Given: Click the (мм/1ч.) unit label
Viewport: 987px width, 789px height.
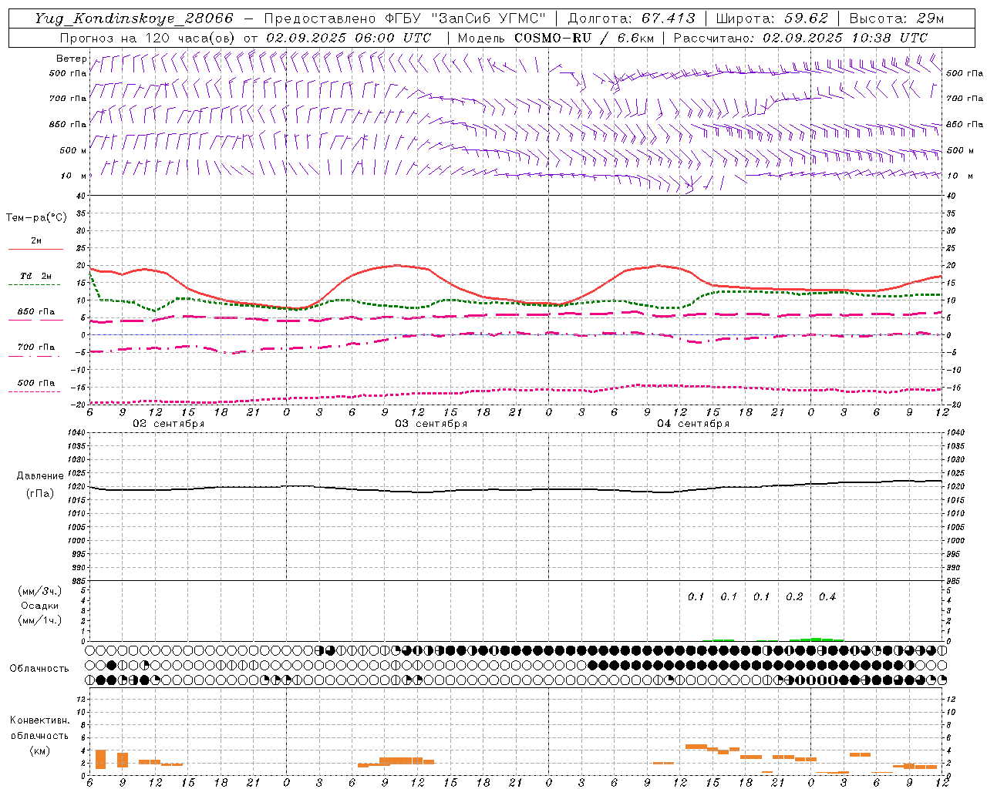Looking at the screenshot, I should (39, 620).
